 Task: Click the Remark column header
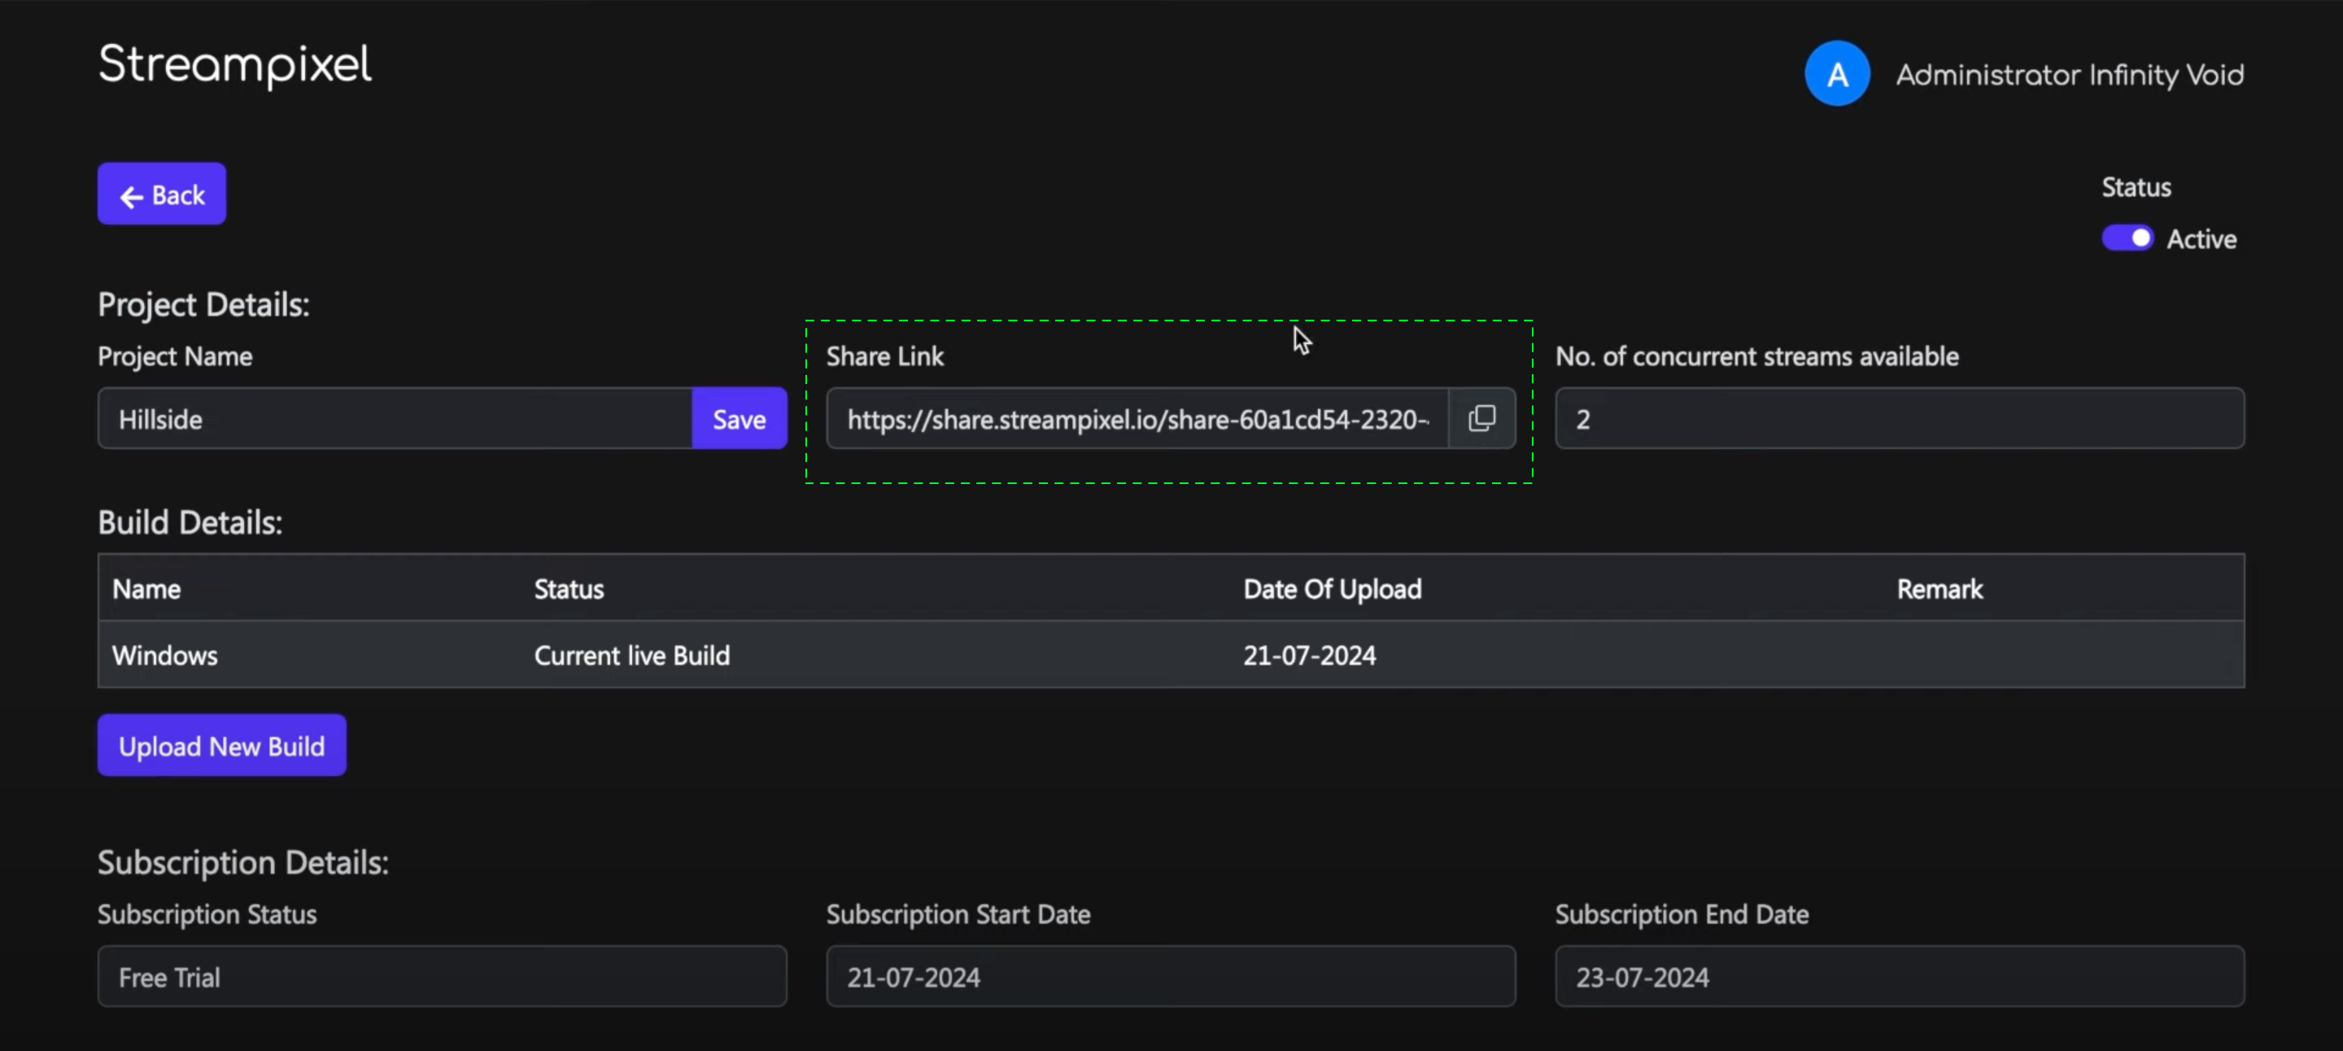tap(1939, 589)
